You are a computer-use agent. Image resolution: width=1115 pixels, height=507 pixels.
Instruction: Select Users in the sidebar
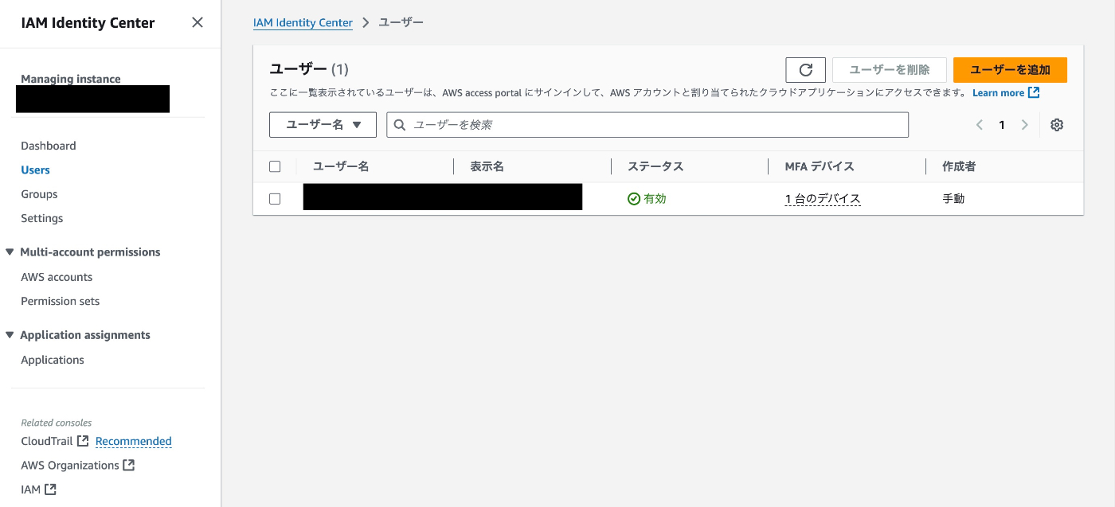[35, 170]
